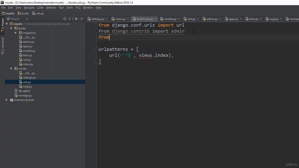
Task: Click the scroll-from-source target icon in Project panel
Action: [x=64, y=19]
